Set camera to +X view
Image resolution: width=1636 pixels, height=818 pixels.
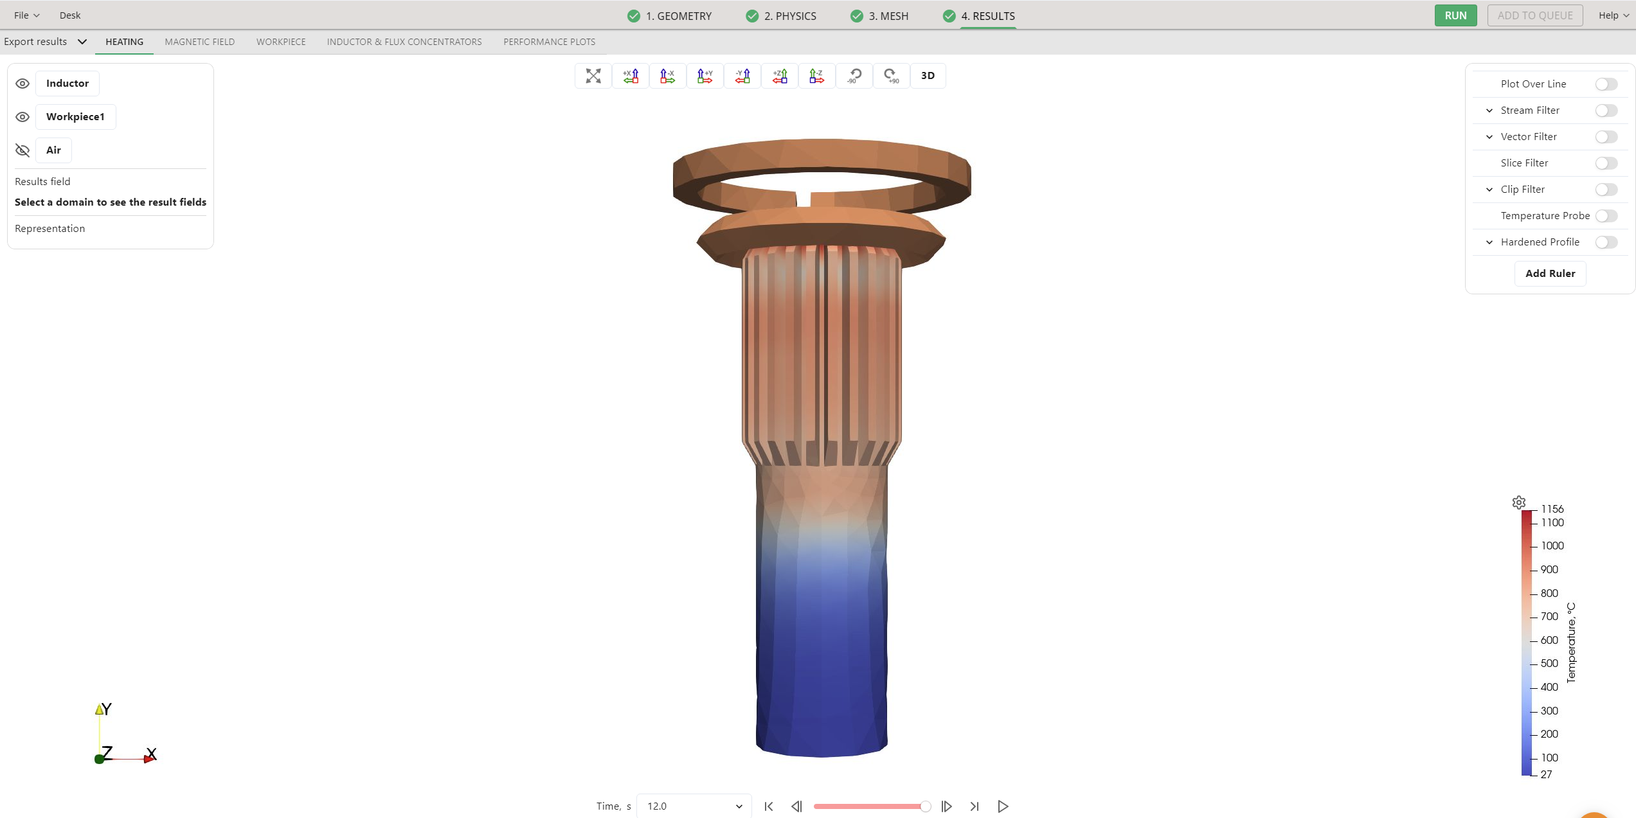tap(630, 76)
